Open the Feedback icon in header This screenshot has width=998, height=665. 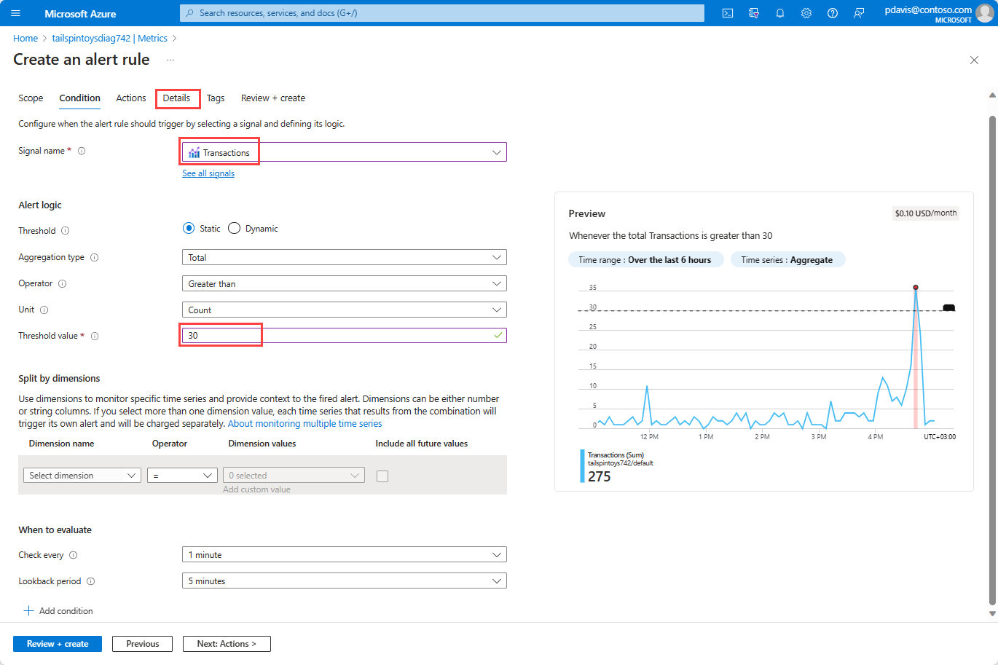859,13
